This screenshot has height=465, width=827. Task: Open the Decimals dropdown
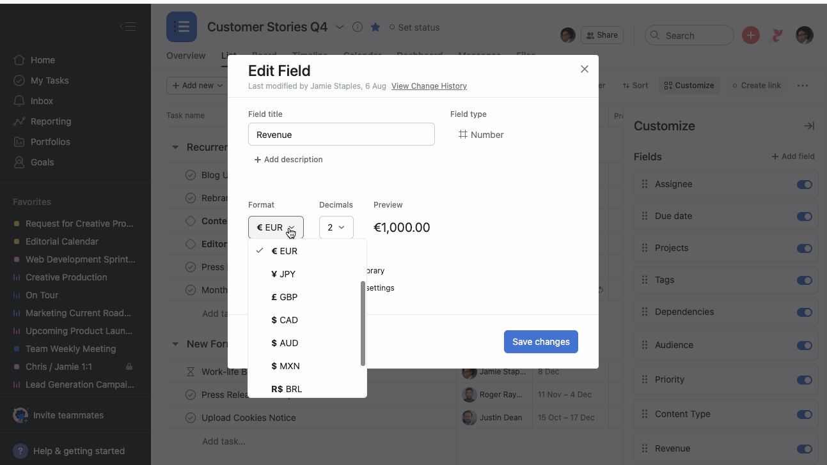336,227
